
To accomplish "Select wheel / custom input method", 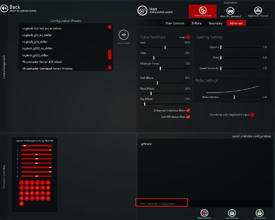I will tap(203, 11).
